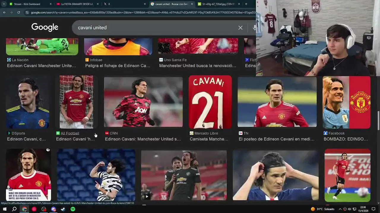Screen dimensions: 380x213
Task: Open Cavani hands-on-head blue shirt thumbnail
Action: 275,175
